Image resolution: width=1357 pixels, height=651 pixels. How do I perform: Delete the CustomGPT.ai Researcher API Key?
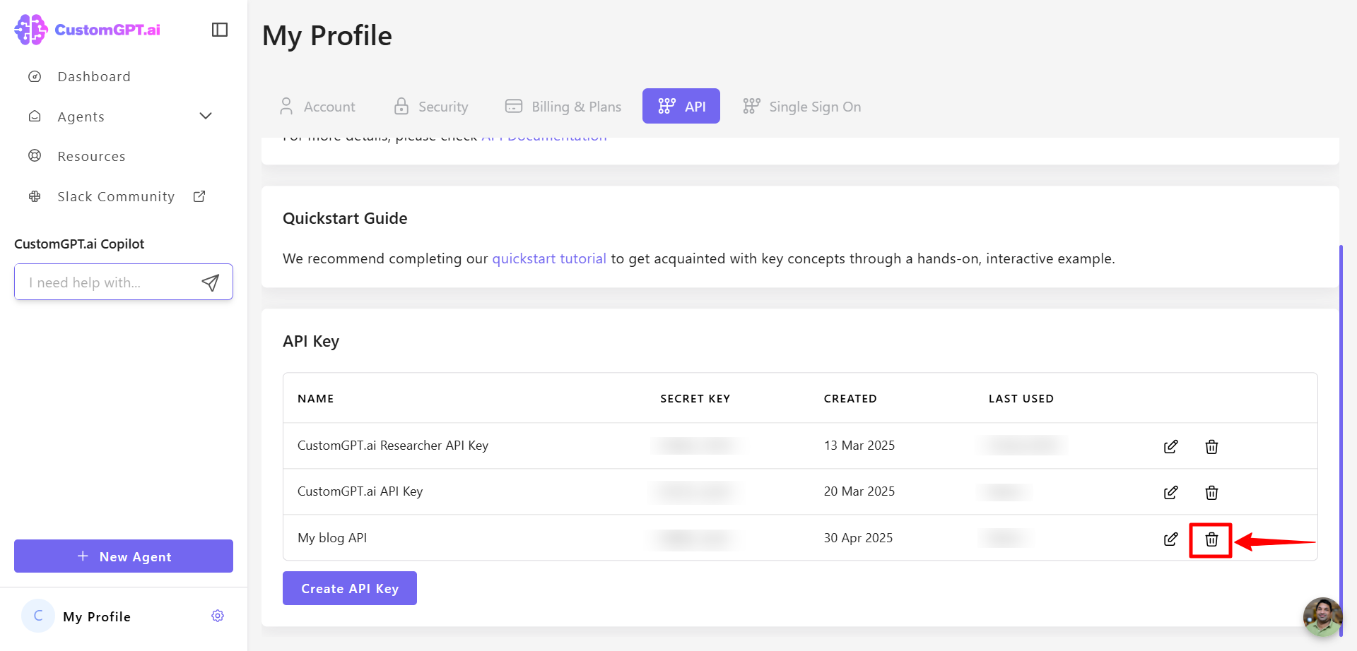tap(1211, 447)
